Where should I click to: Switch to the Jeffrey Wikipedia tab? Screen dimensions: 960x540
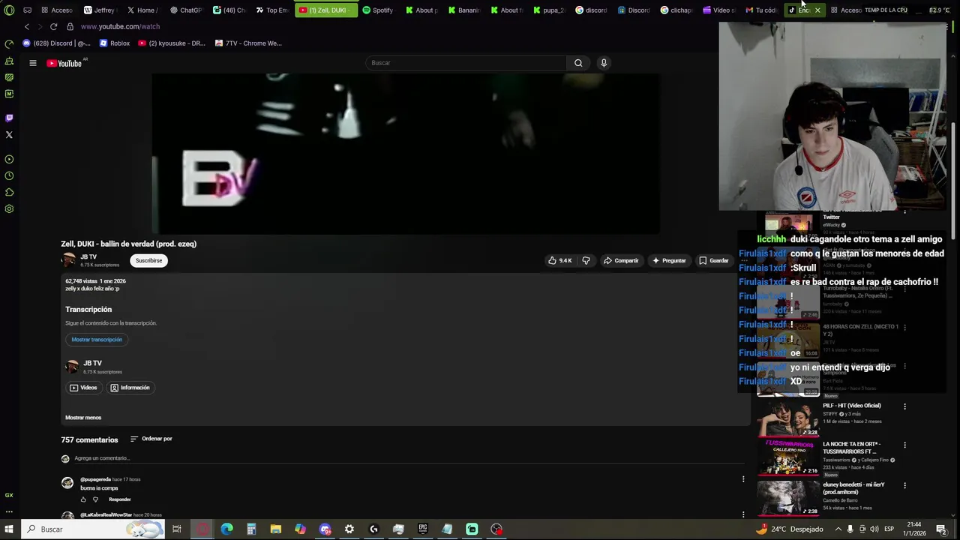100,10
